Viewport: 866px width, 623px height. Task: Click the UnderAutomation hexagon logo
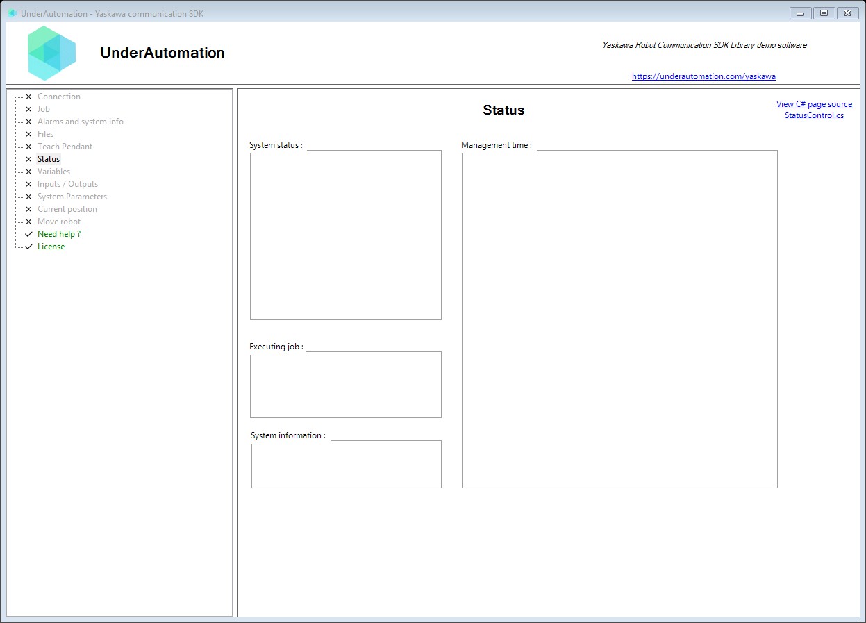pos(52,53)
